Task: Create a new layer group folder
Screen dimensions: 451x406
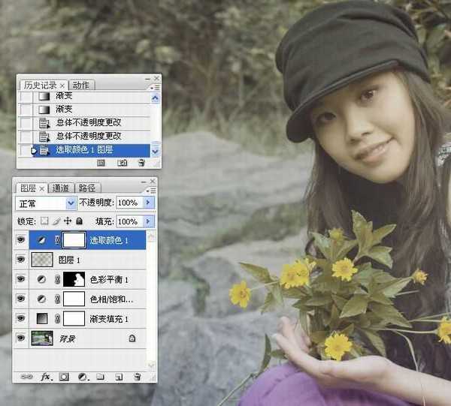Action: pos(99,376)
